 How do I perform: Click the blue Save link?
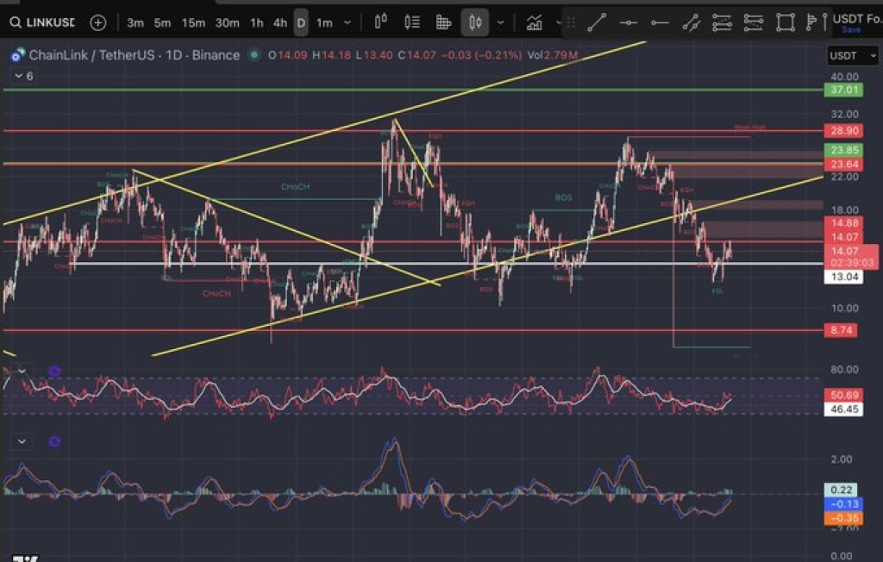point(850,30)
